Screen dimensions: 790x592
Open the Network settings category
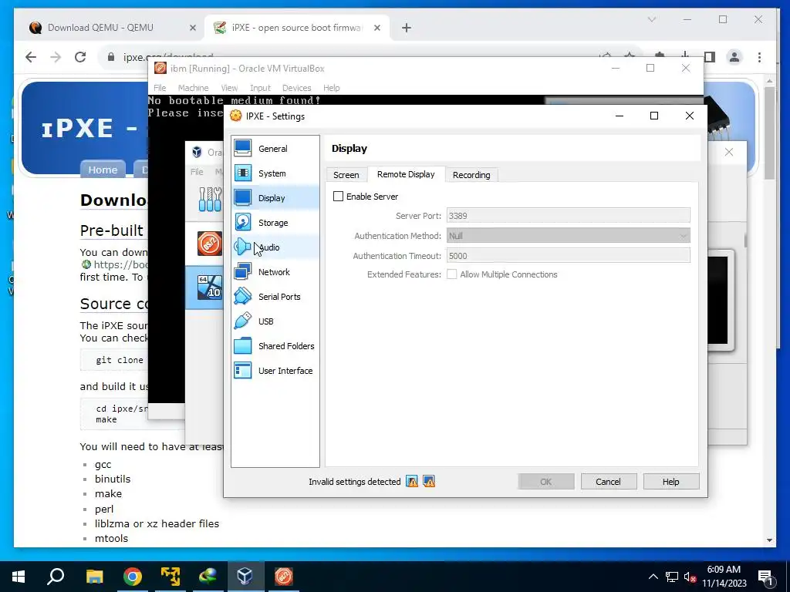point(275,272)
